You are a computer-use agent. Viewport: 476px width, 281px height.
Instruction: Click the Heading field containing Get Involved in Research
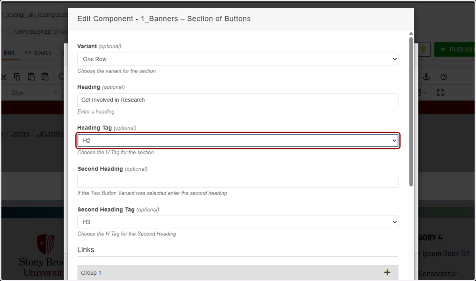coord(238,100)
